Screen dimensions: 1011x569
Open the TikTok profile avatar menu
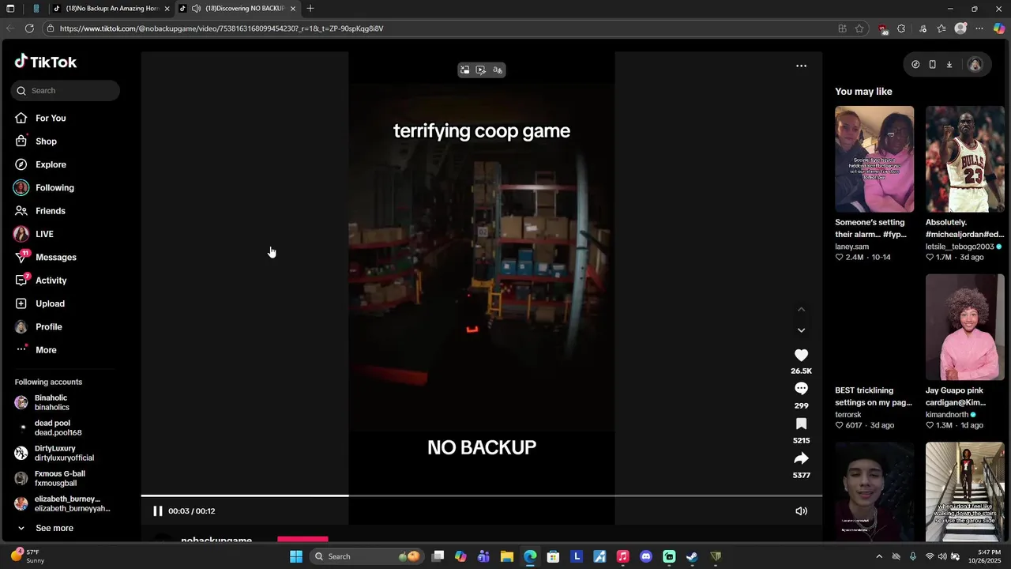click(x=975, y=65)
